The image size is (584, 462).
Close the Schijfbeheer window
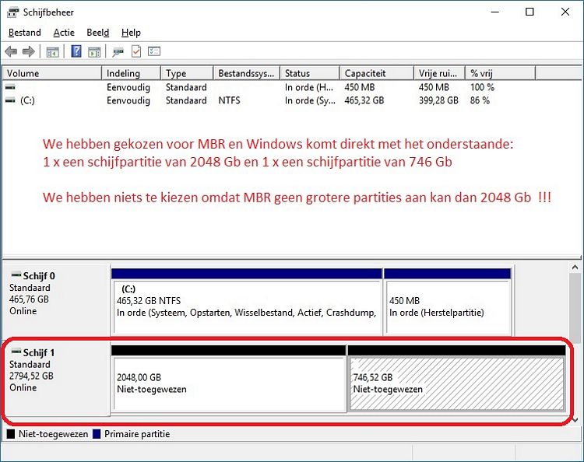tap(565, 12)
